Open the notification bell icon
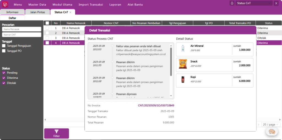This screenshot has width=282, height=140. [232, 3]
